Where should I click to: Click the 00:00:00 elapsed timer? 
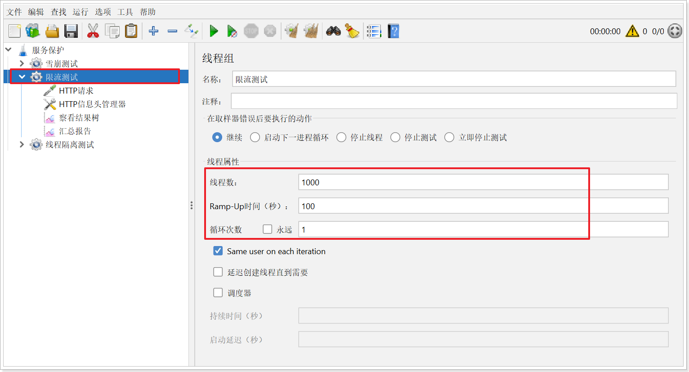pos(605,31)
